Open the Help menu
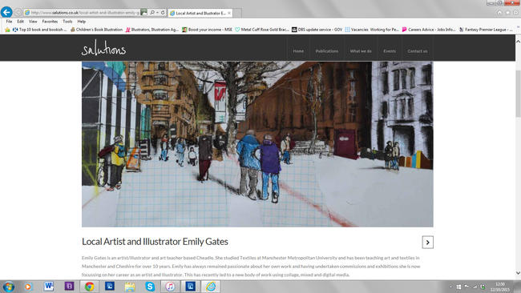 coord(82,22)
